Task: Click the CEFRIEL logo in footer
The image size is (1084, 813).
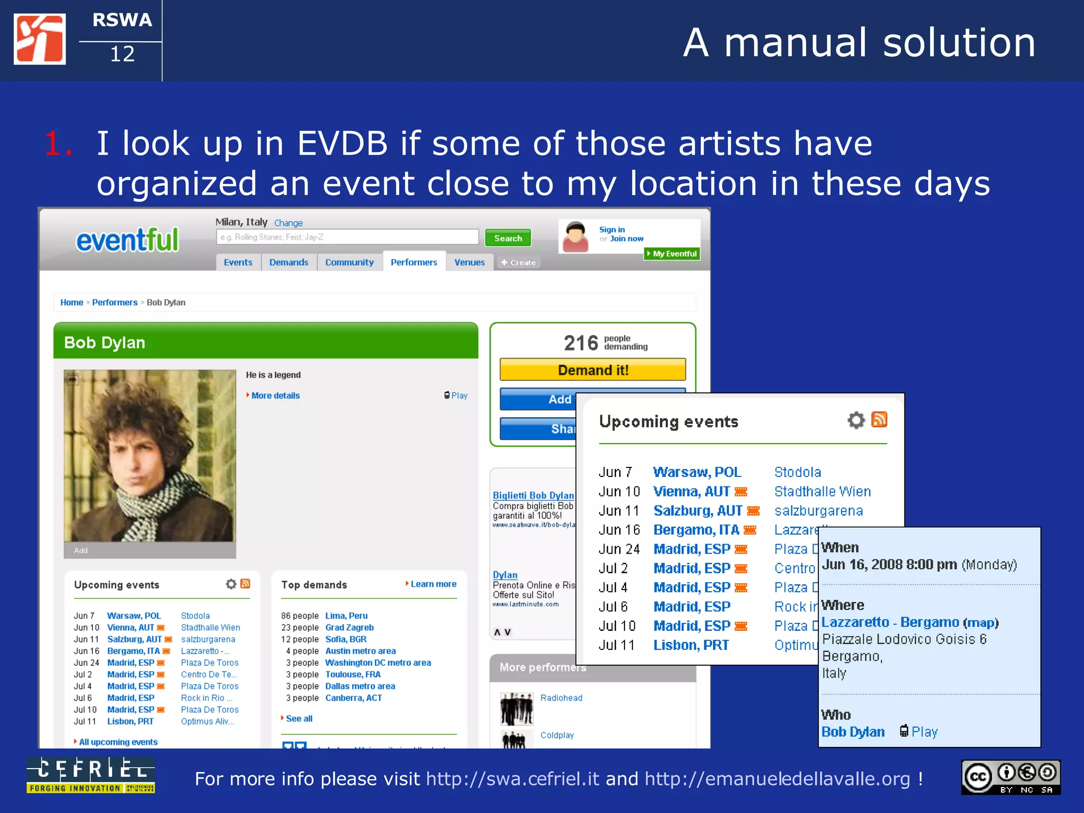Action: [91, 775]
